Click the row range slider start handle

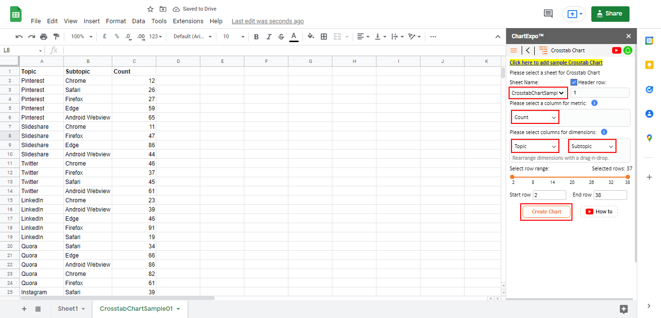[512, 177]
